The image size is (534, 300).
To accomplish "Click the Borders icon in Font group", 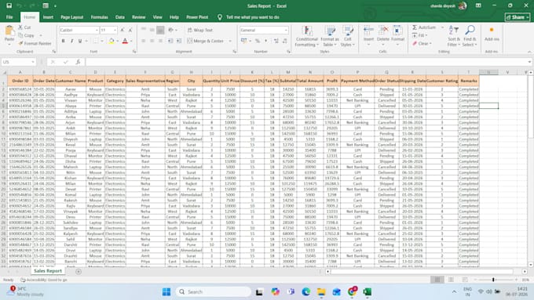I will 96,41.
